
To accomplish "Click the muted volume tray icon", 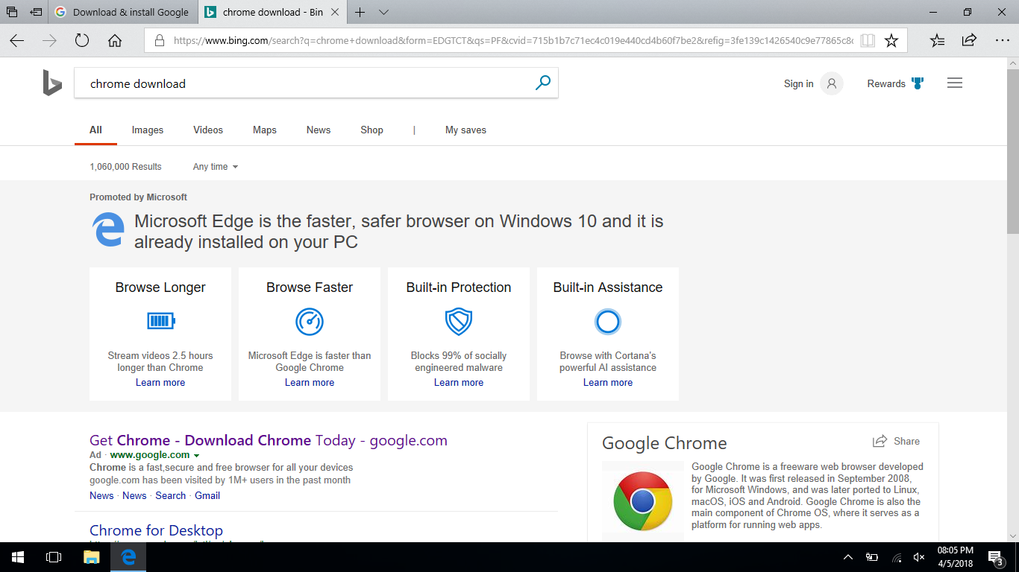I will (919, 557).
